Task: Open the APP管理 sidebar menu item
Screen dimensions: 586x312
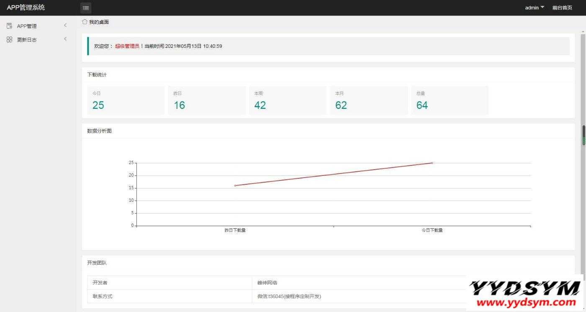Action: (27, 26)
